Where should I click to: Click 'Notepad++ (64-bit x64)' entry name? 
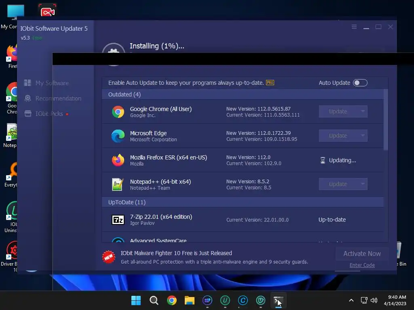(x=160, y=182)
